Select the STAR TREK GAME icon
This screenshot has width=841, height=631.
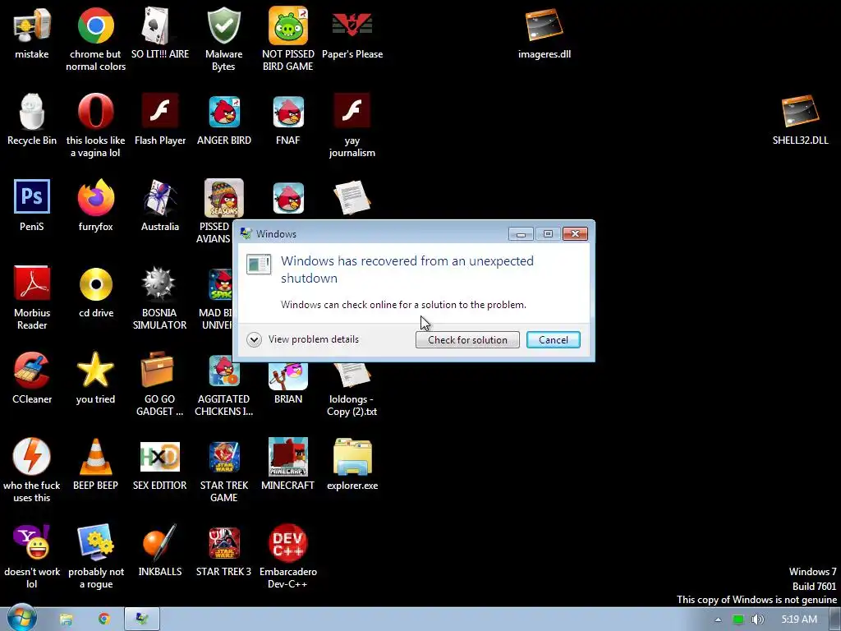coord(223,457)
